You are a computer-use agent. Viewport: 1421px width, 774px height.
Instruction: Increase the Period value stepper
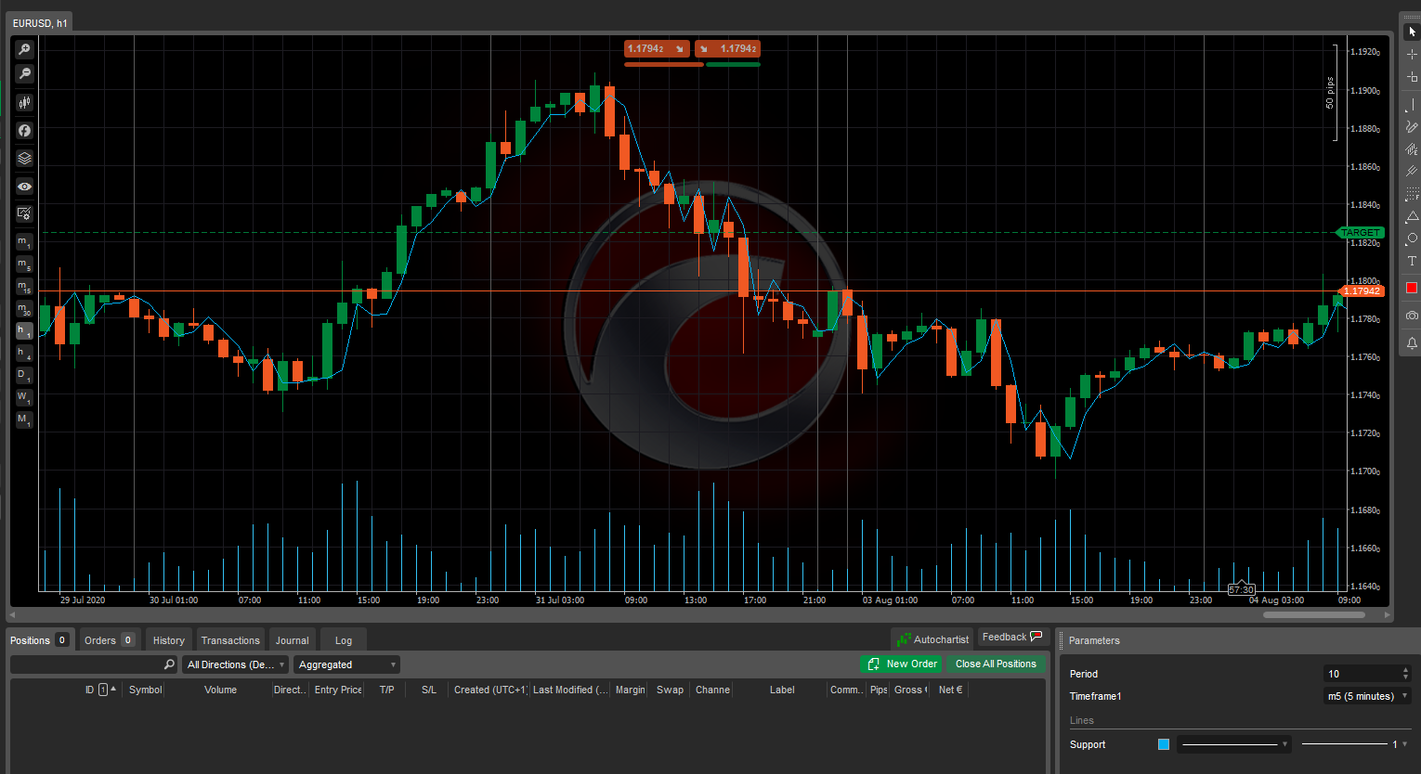click(x=1405, y=670)
